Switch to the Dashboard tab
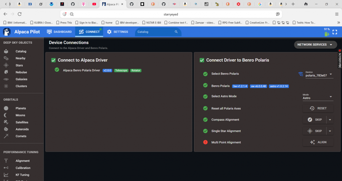The width and height of the screenshot is (342, 181). click(x=59, y=32)
